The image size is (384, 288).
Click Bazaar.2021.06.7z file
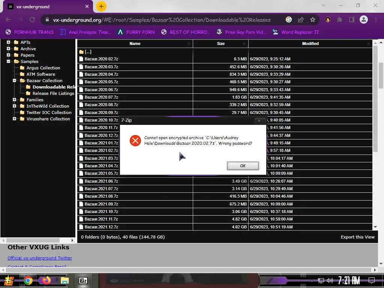[x=101, y=181]
